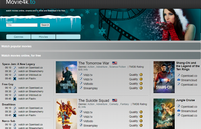Viewport: 201px width, 129px height.
Task: Click the X icon for Flashx under Space Jam
Action: [15, 79]
